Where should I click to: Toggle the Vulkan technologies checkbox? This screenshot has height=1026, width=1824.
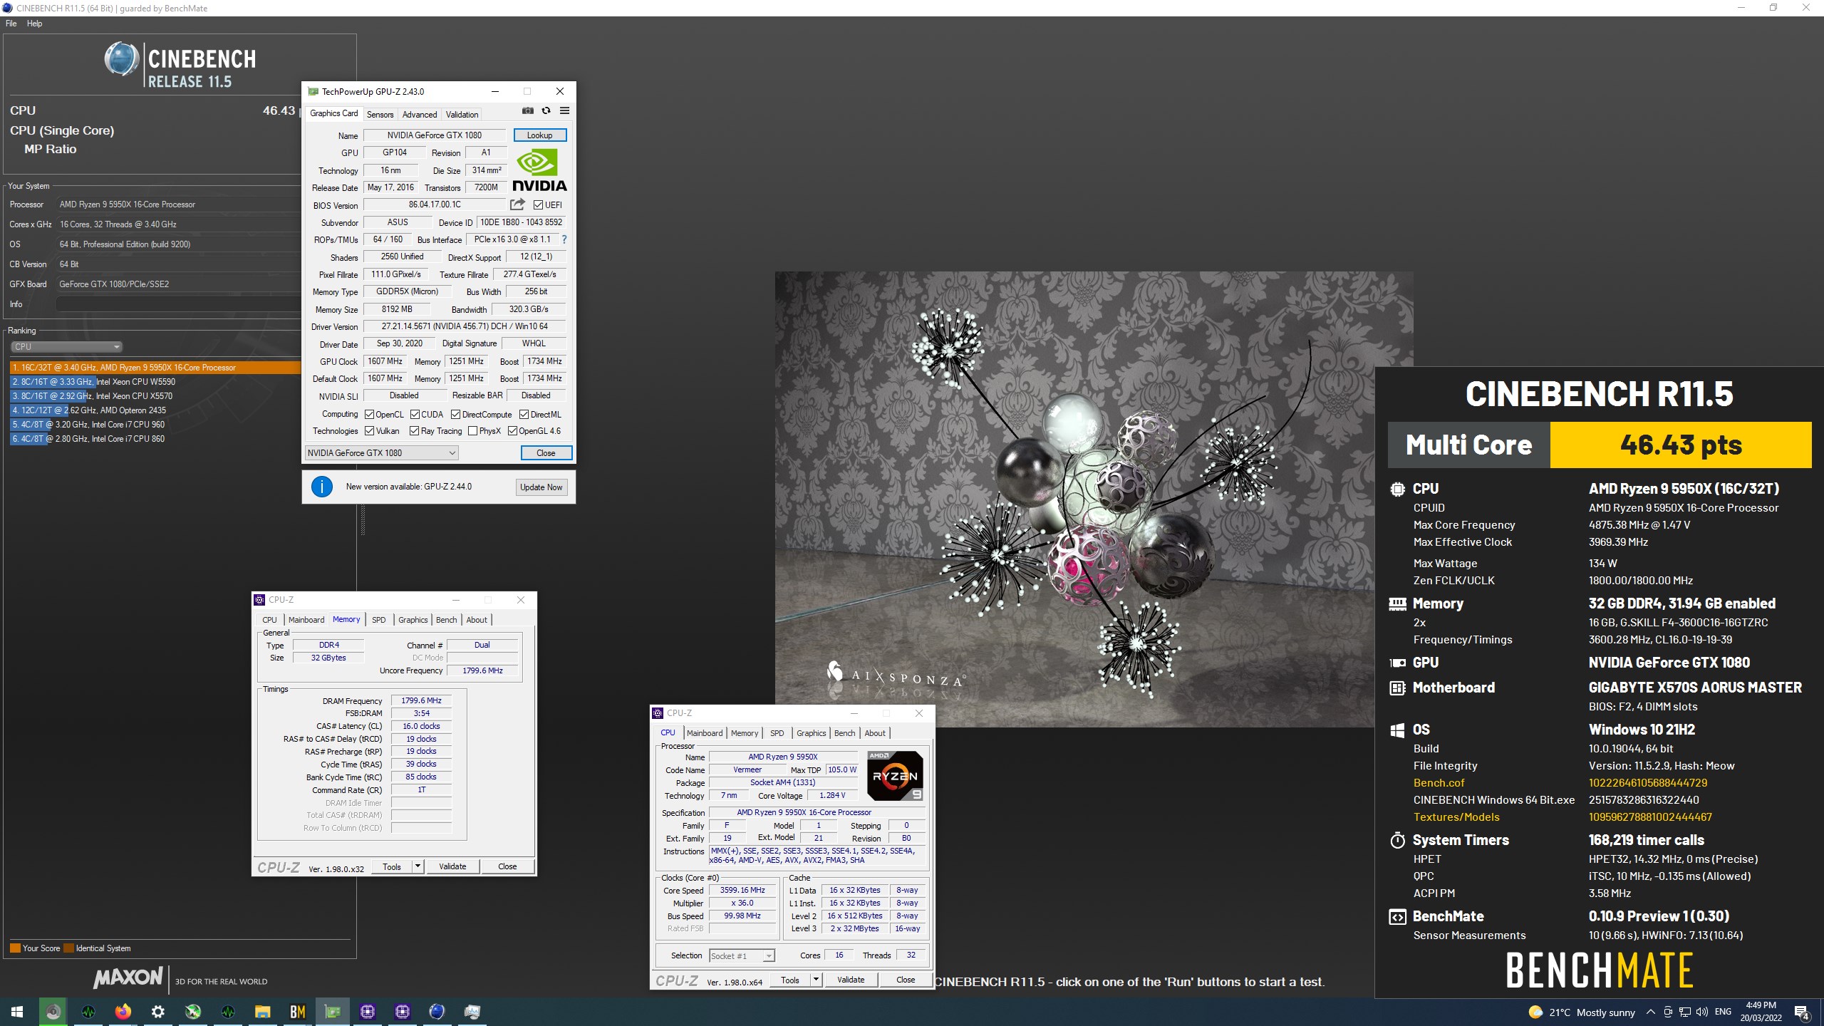click(369, 431)
